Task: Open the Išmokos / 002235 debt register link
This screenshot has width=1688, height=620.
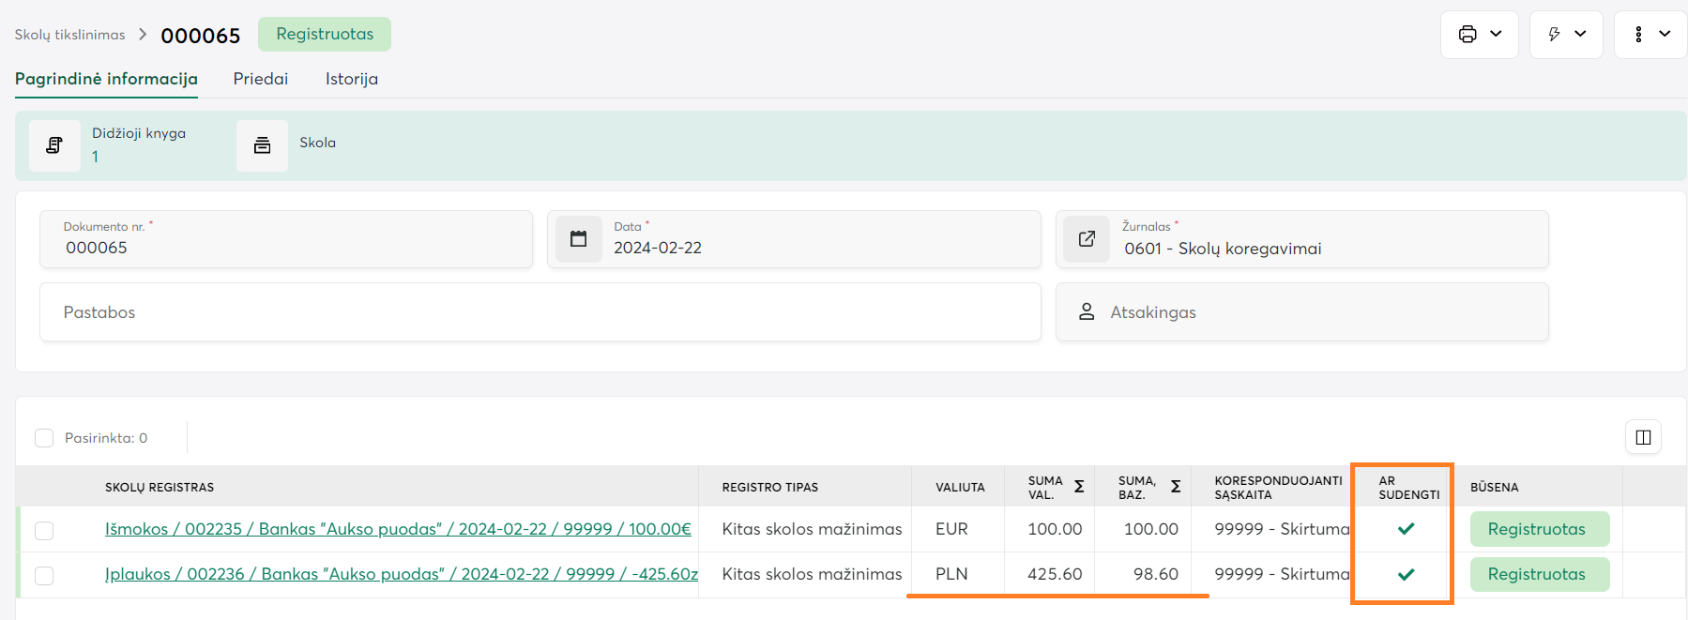Action: coord(398,529)
